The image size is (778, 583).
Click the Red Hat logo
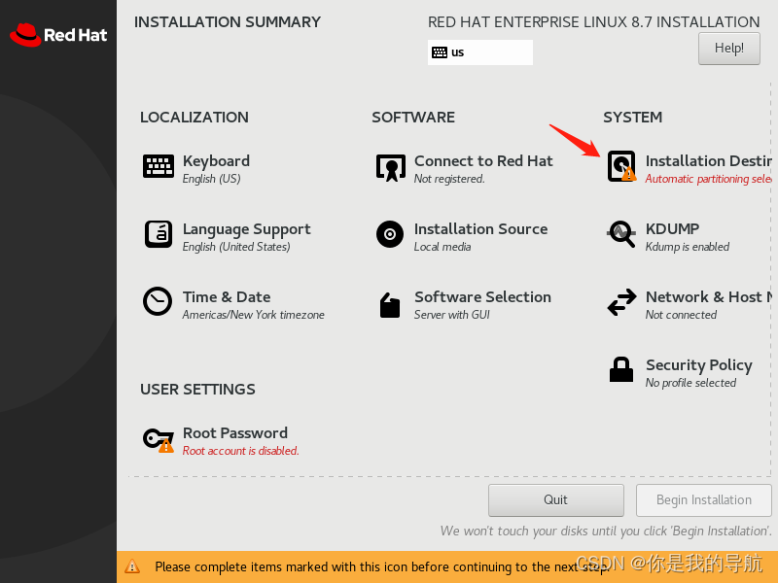(58, 35)
